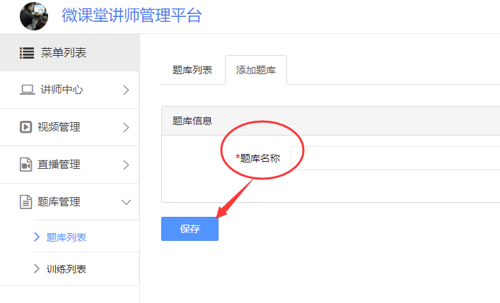This screenshot has height=303, width=500.
Task: Collapse the 题库管理 down chevron
Action: [x=127, y=202]
